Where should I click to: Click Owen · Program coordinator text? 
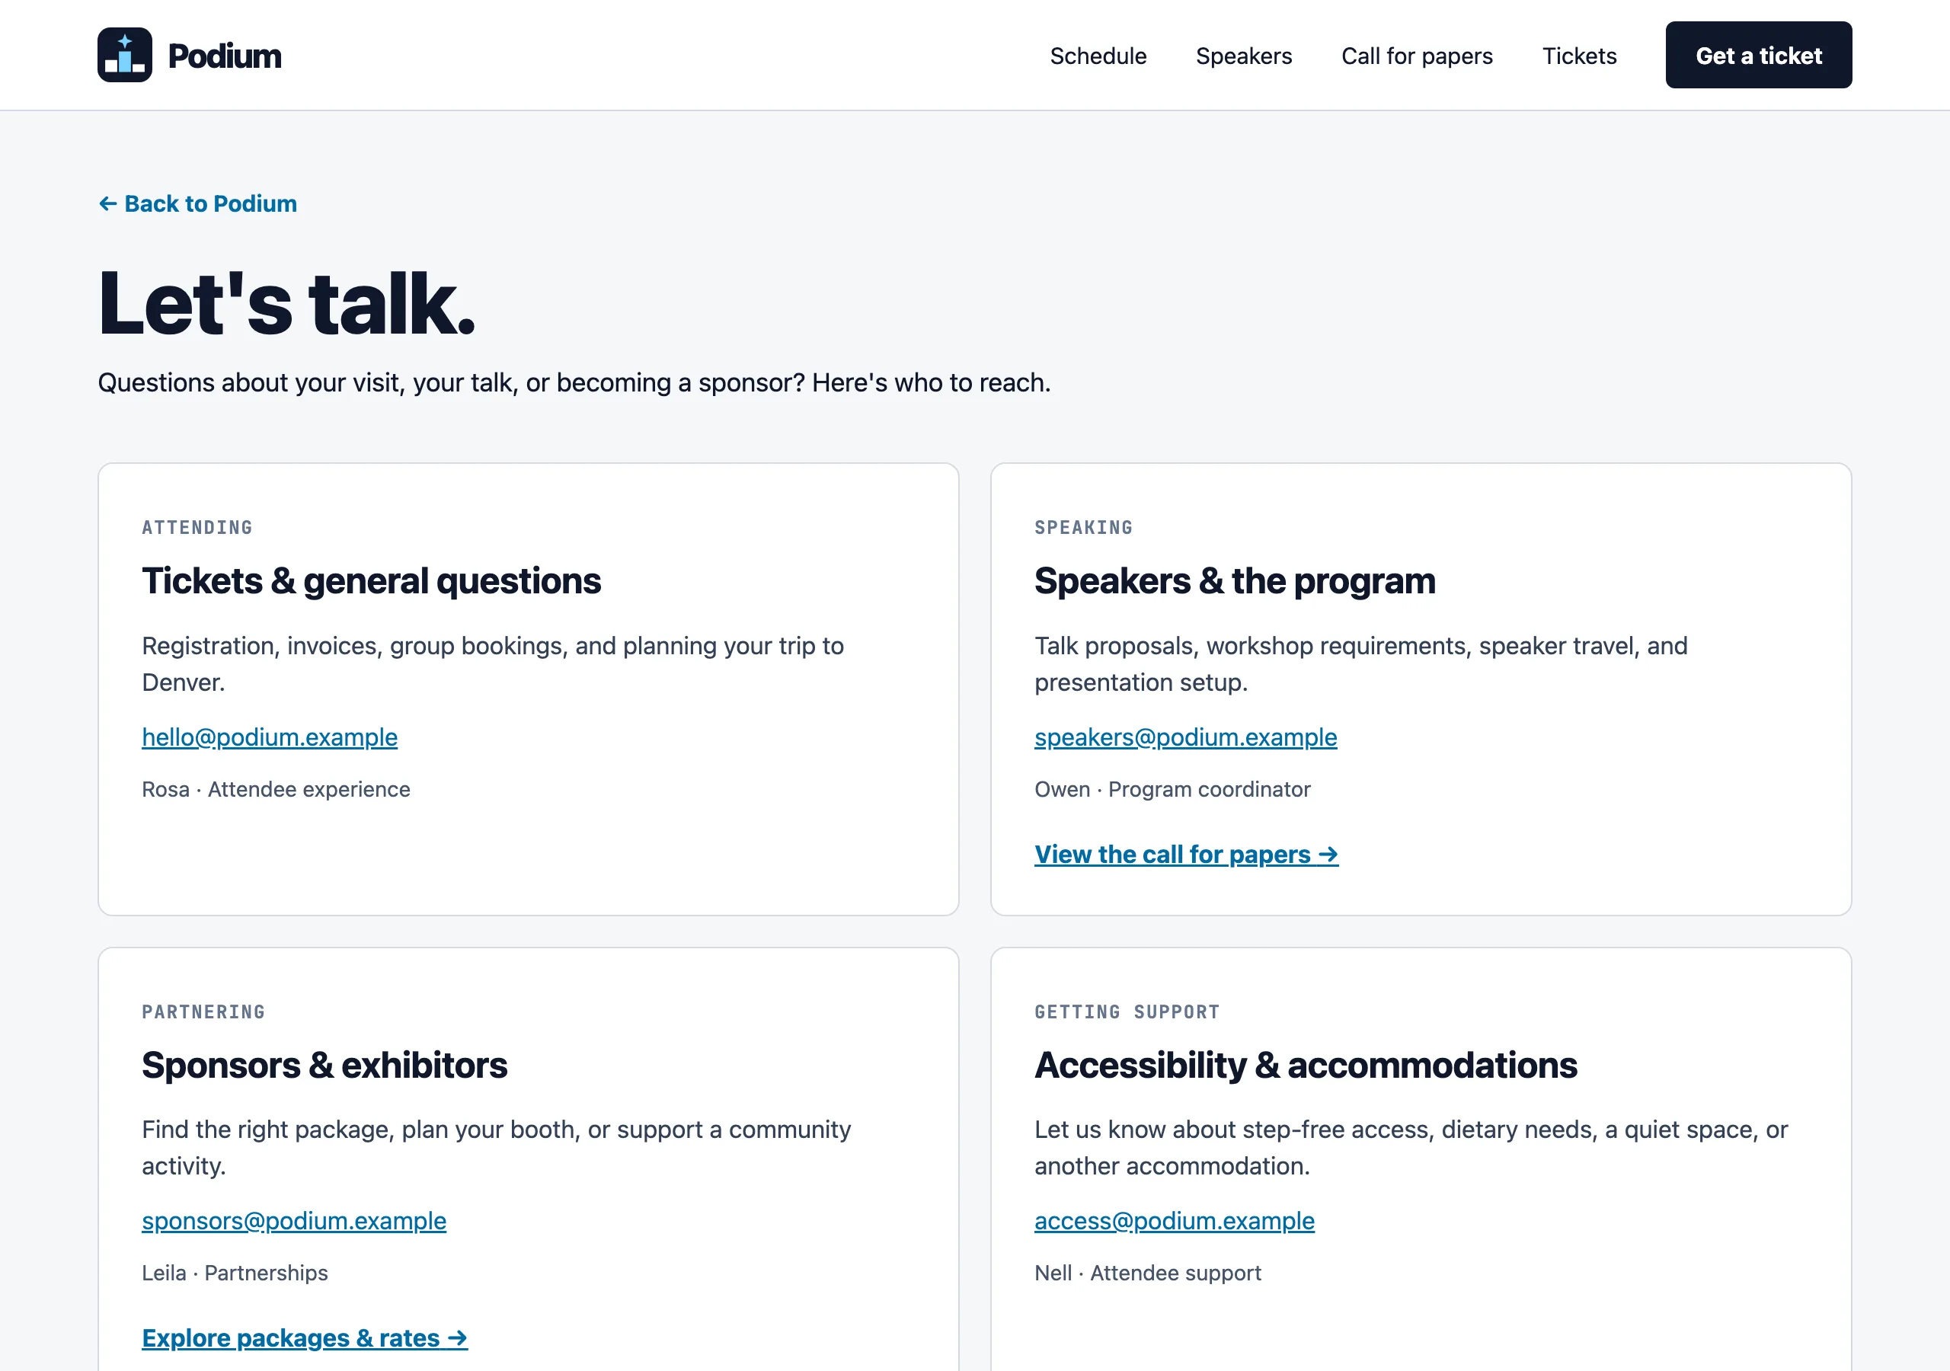click(x=1172, y=789)
